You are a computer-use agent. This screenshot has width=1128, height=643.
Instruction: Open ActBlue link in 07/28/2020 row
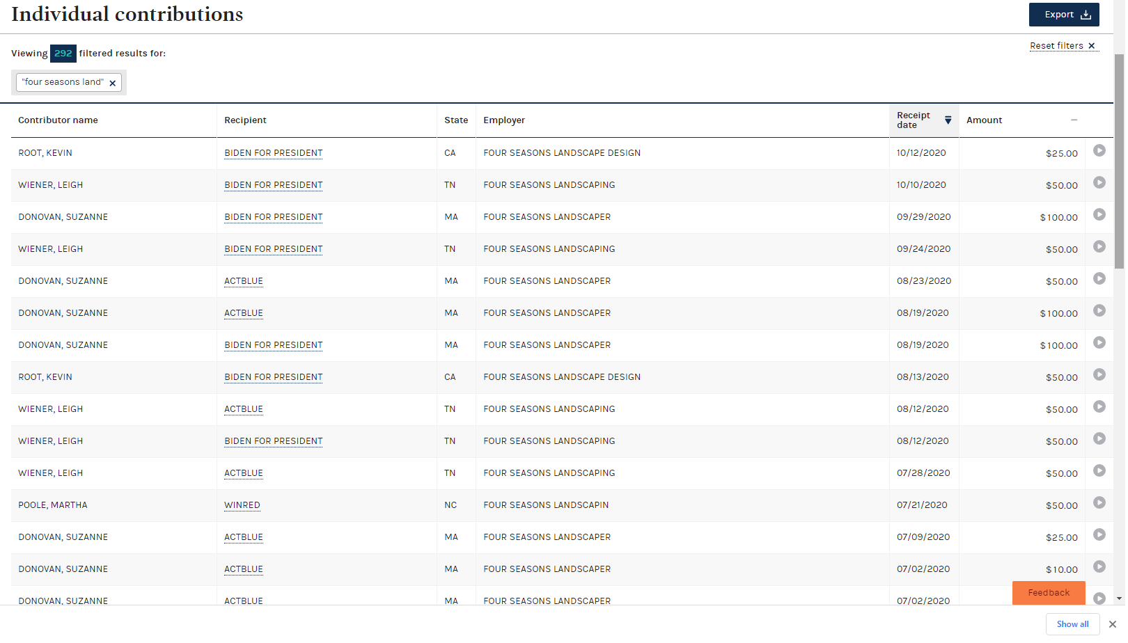click(x=244, y=473)
